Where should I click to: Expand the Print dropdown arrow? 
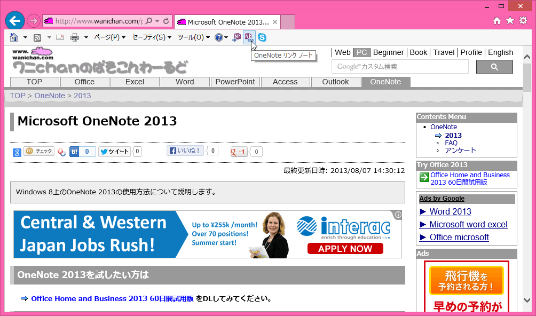tap(86, 37)
